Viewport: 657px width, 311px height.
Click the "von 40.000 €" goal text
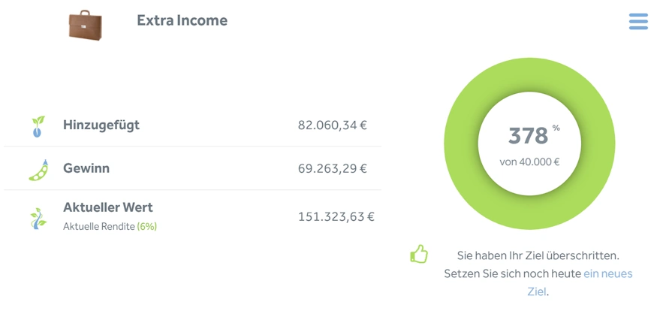[529, 161]
